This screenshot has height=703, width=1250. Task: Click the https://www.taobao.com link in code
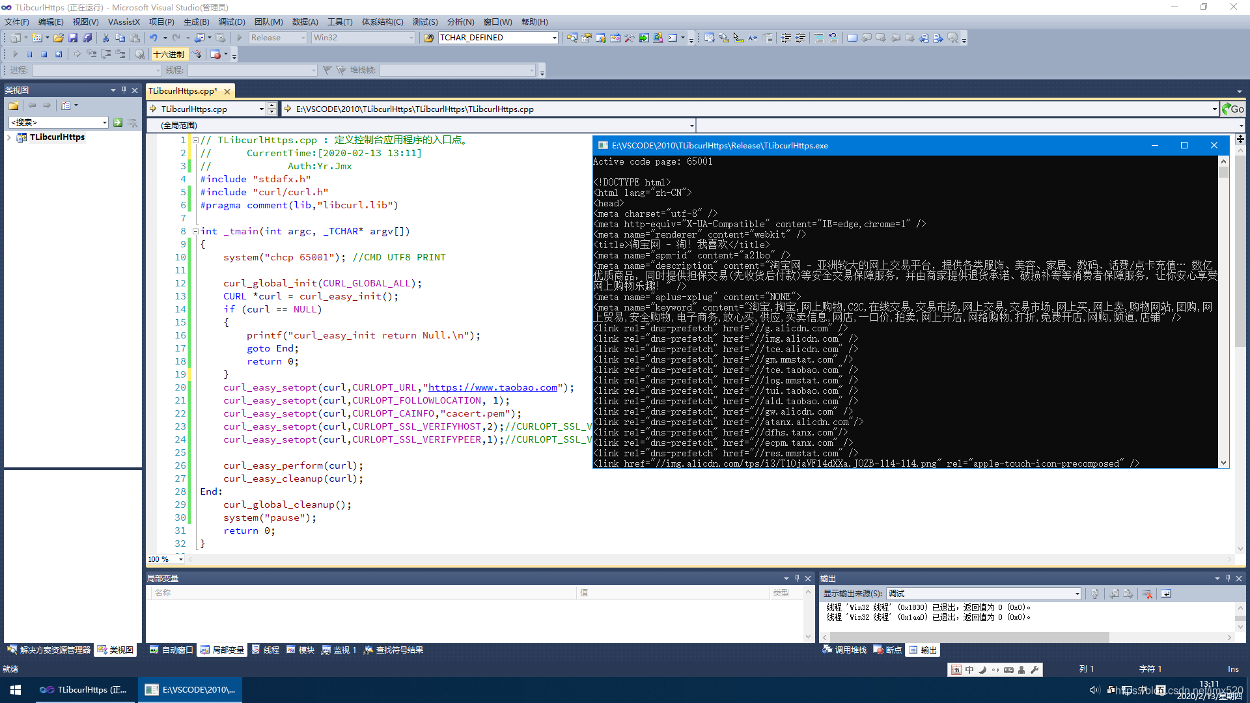click(493, 388)
